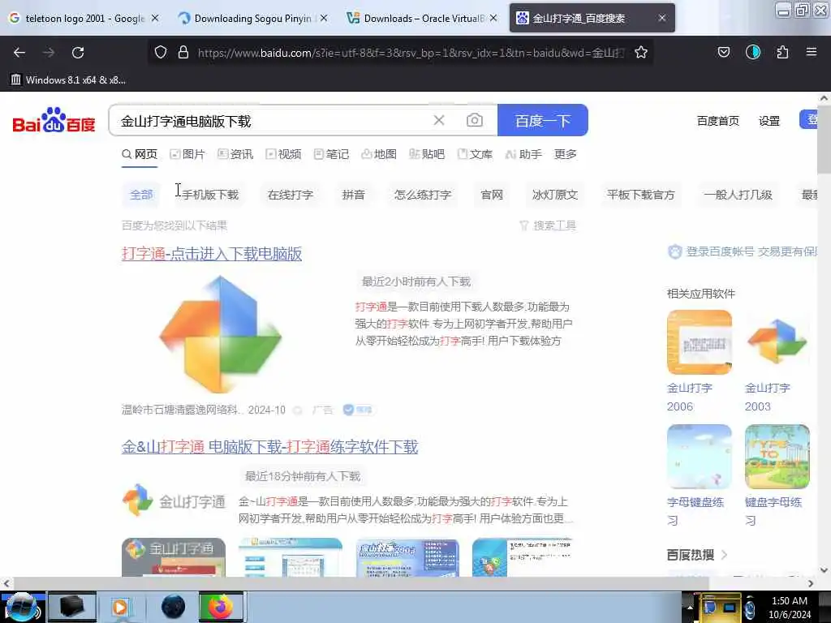Select the 在线打字 filter chip
831x623 pixels.
click(x=291, y=195)
